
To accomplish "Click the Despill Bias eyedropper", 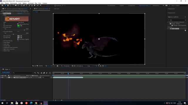I will [x=21, y=36].
